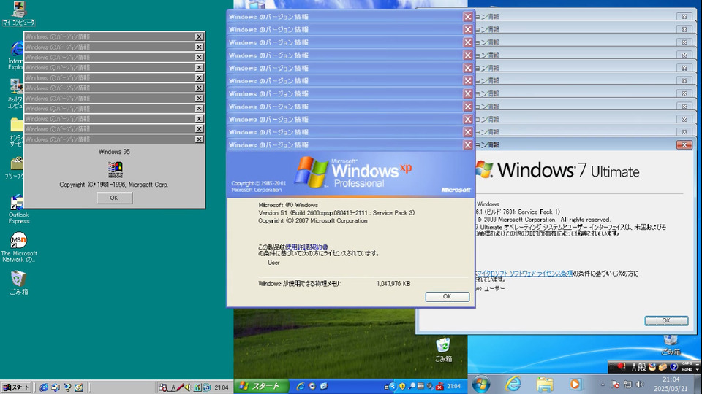This screenshot has height=394, width=702.
Task: Open the Windows 95 Start menu
Action: pyautogui.click(x=16, y=387)
